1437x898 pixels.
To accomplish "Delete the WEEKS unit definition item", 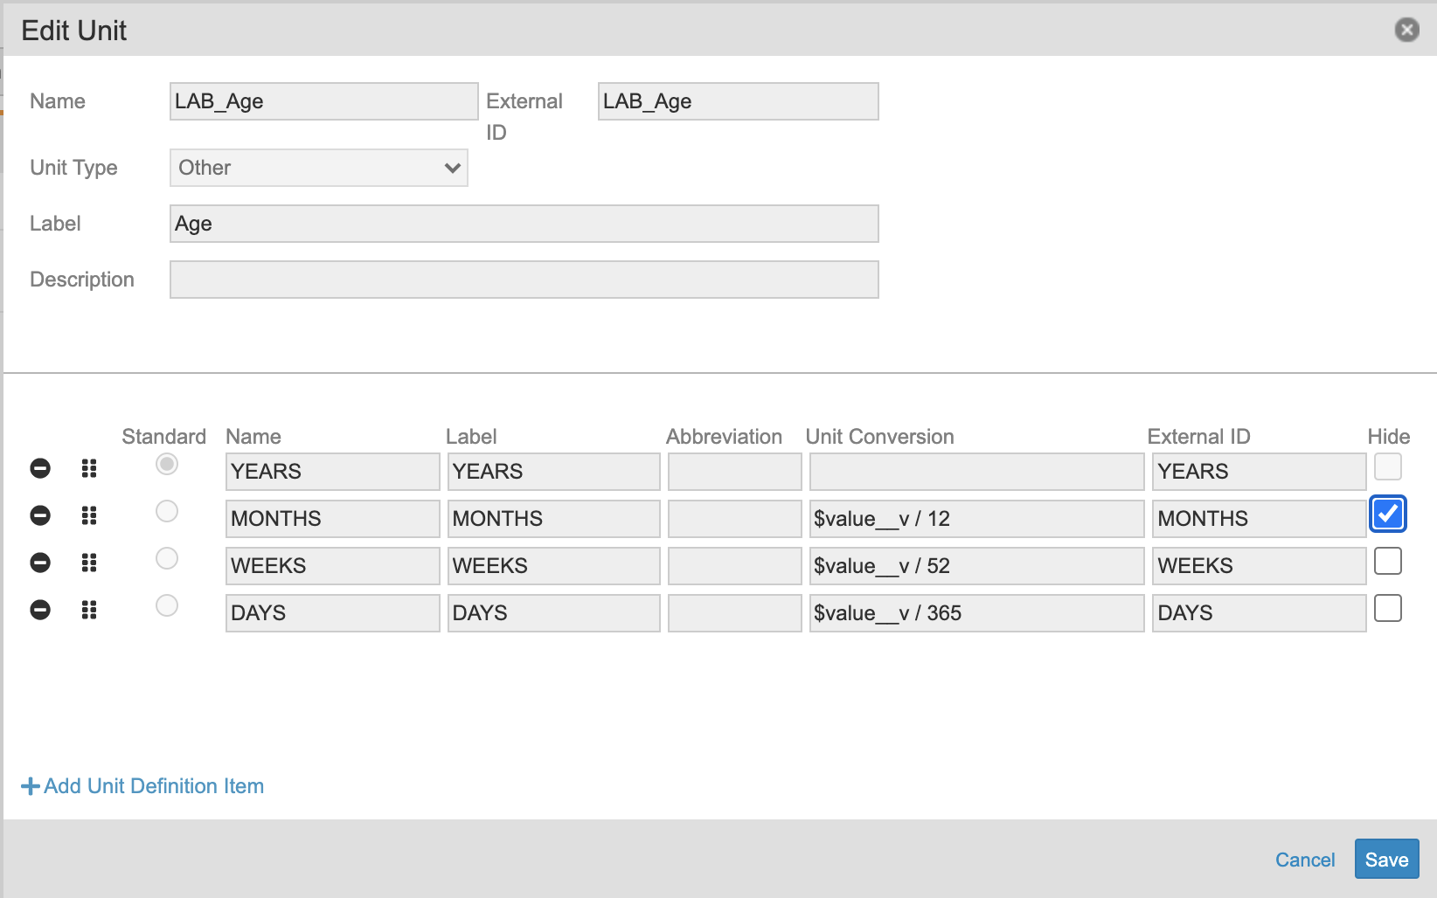I will 40,563.
